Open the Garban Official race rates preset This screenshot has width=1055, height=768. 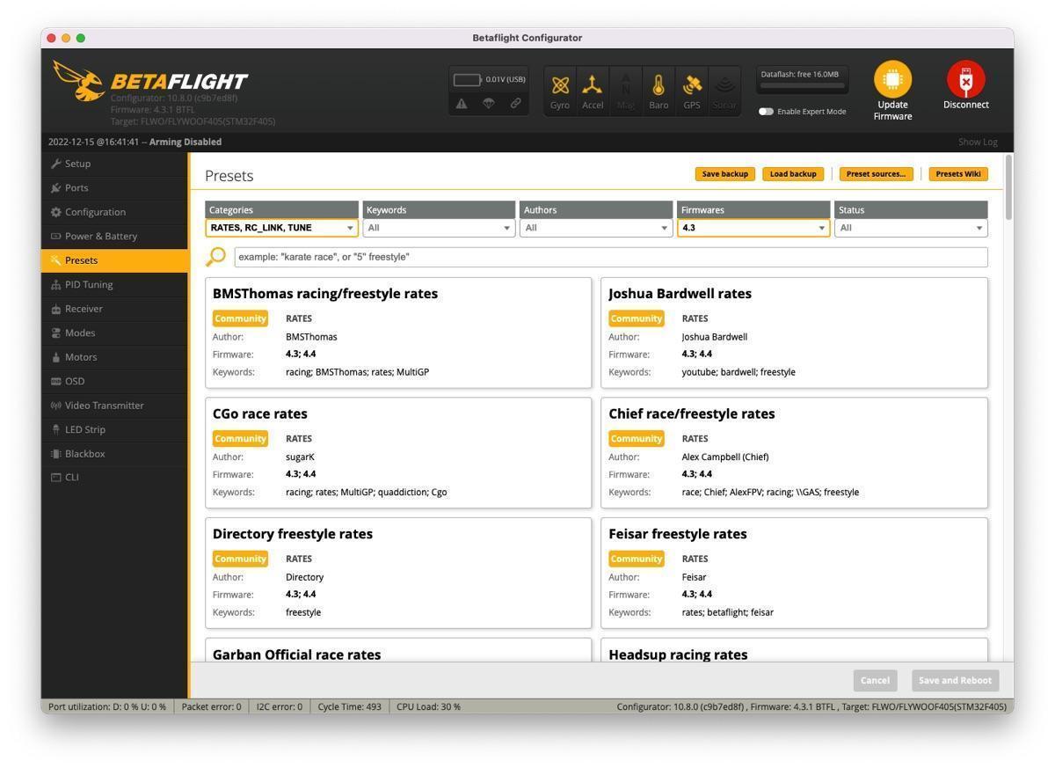coord(398,650)
